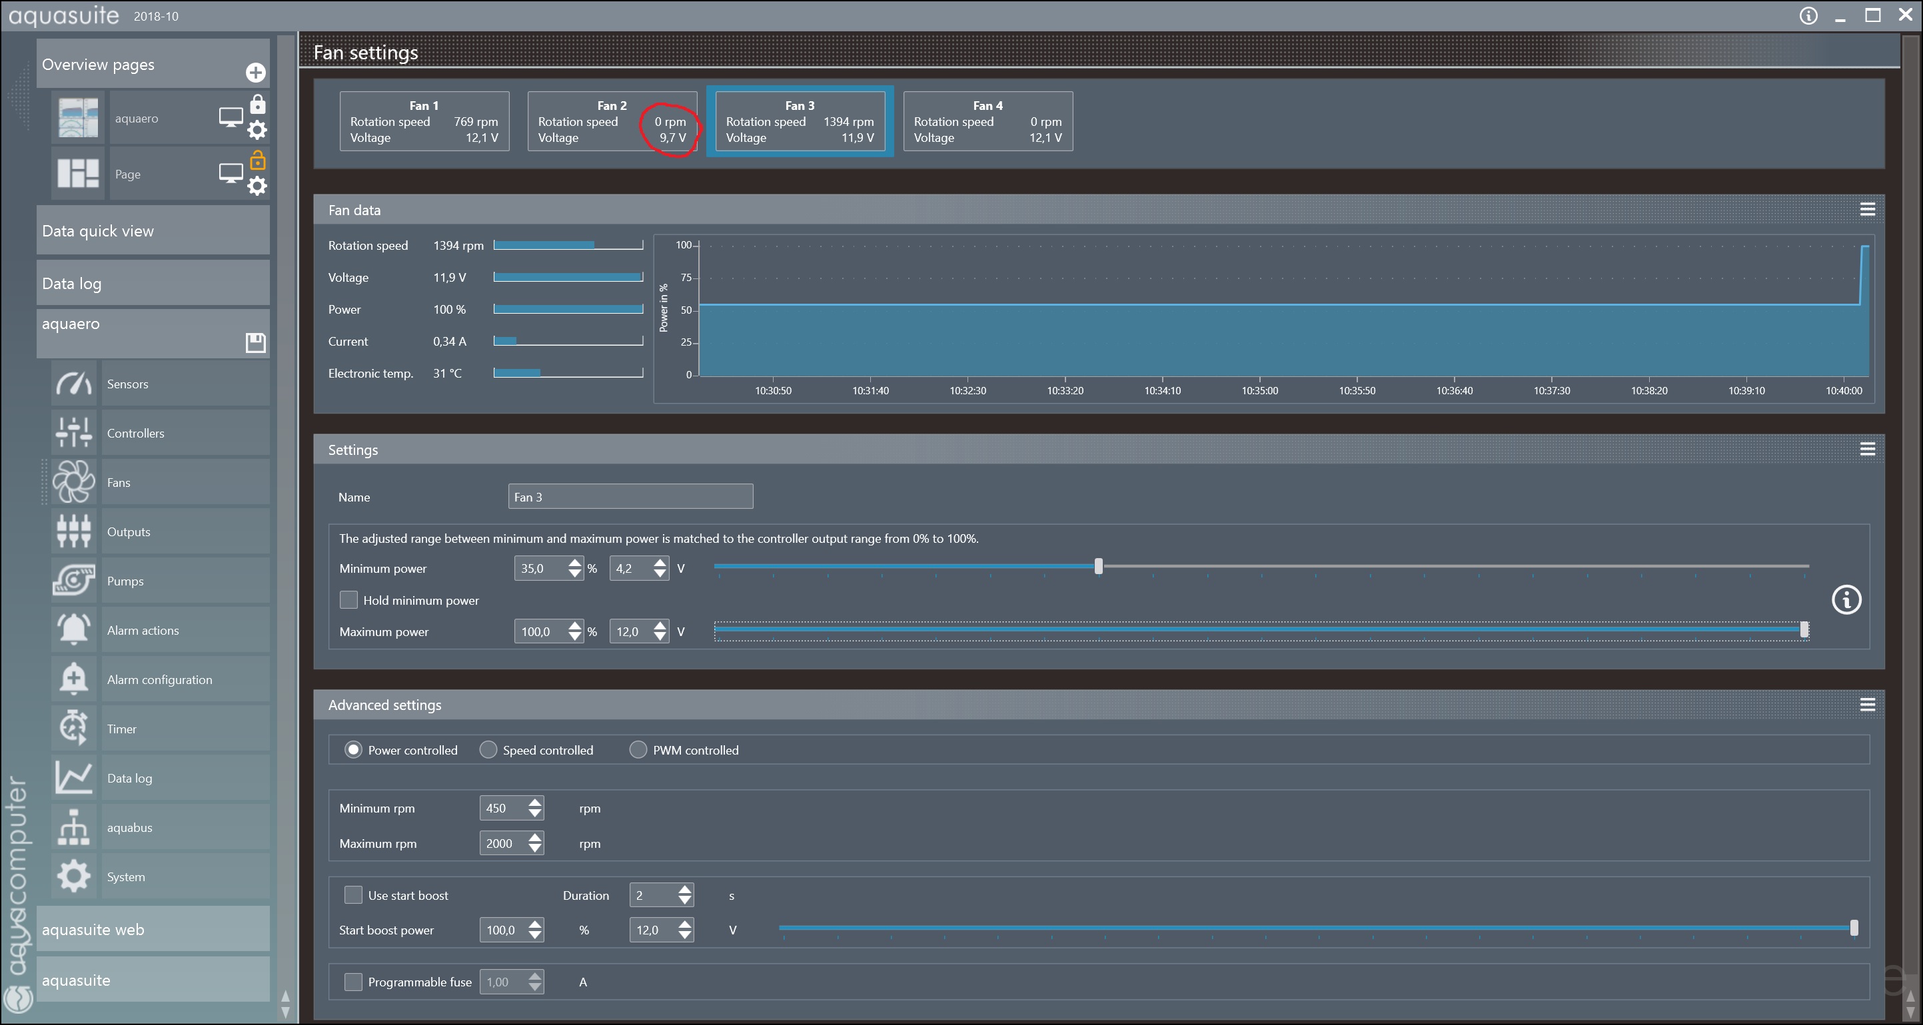Click the save disk icon under aquaero
Image resolution: width=1923 pixels, height=1025 pixels.
255,342
